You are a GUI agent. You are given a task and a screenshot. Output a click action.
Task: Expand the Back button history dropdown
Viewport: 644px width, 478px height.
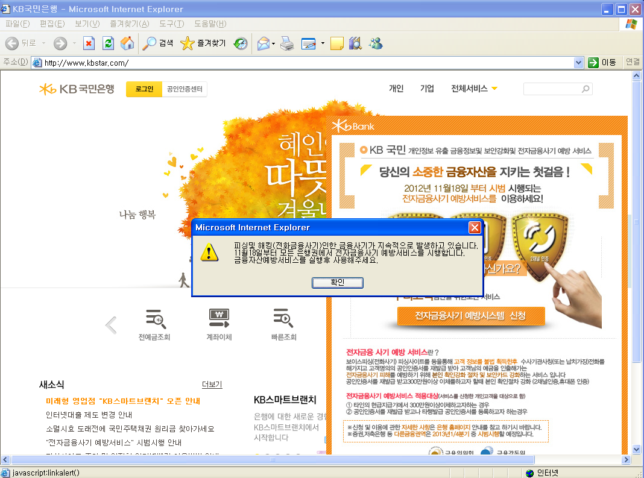43,43
